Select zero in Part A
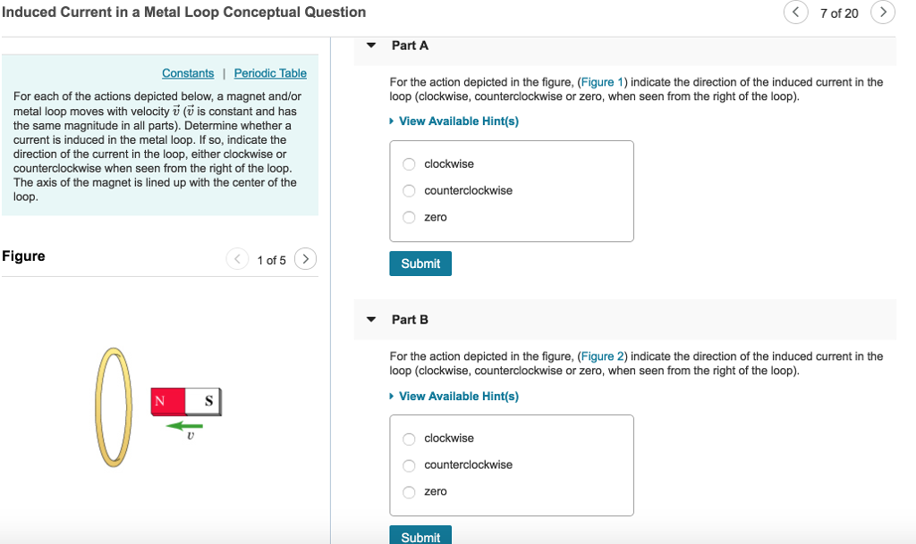 coord(409,217)
